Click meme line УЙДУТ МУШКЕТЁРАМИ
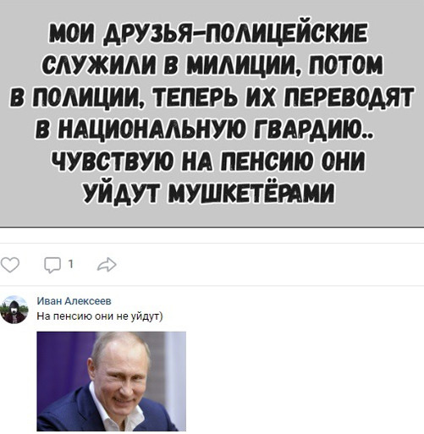Image resolution: width=424 pixels, height=434 pixels. [x=209, y=193]
